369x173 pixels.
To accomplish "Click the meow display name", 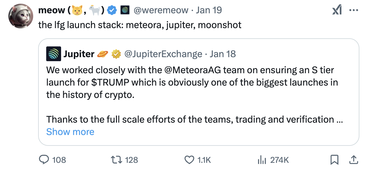I will (51, 10).
